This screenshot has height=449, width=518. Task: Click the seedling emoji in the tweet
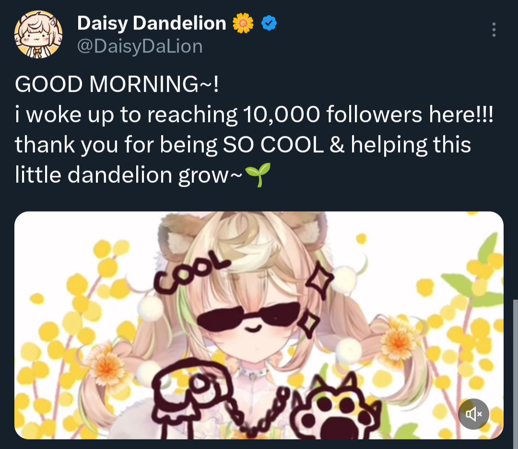(258, 175)
